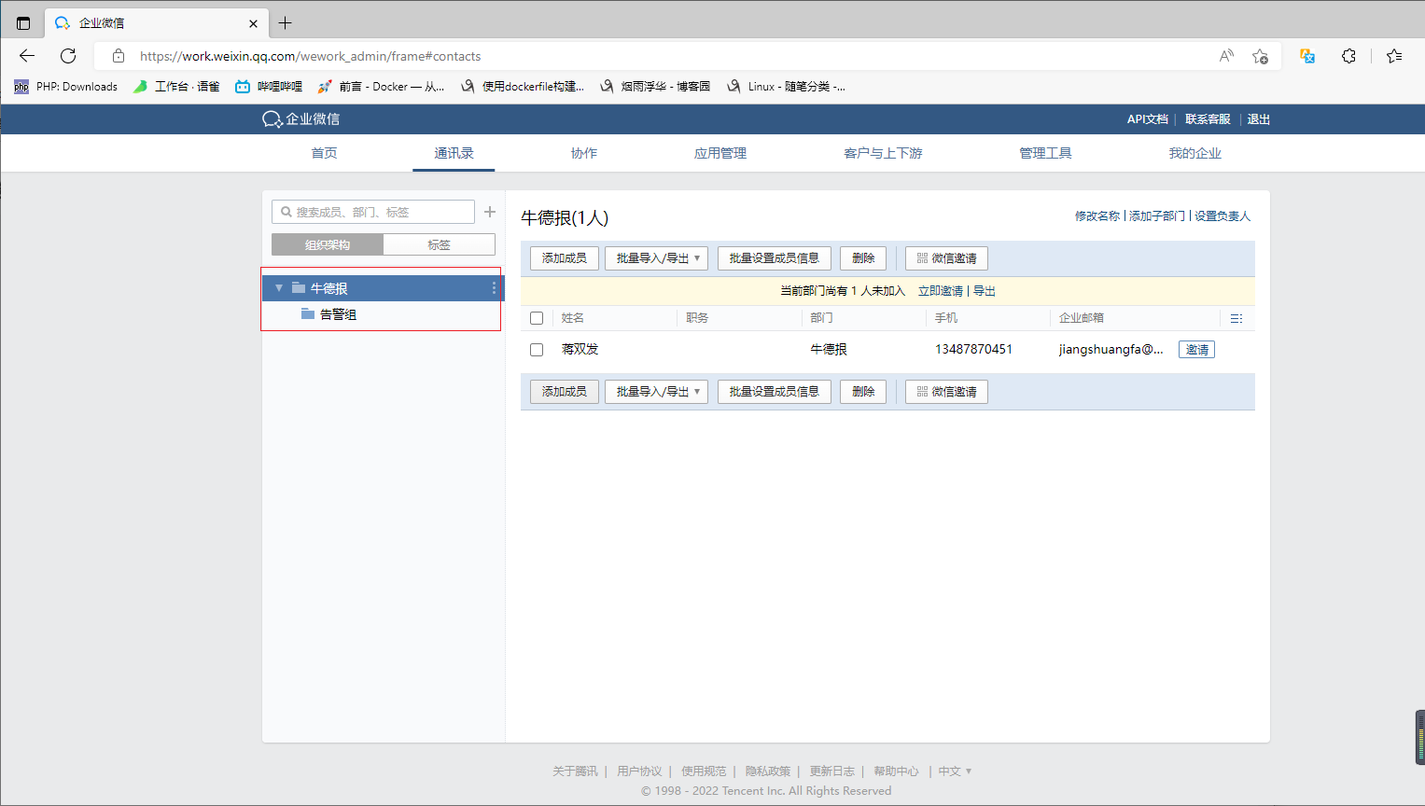The width and height of the screenshot is (1425, 806).
Task: Click the bottom 添加成员 button
Action: [x=565, y=392]
